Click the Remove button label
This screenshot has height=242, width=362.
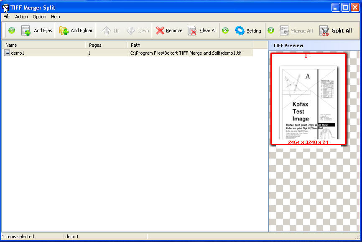click(174, 30)
